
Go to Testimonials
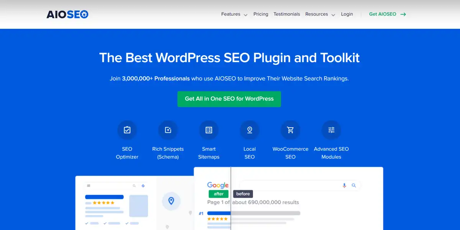point(287,14)
